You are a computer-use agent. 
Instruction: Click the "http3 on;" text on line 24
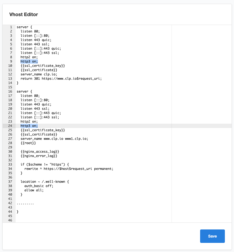point(29,126)
